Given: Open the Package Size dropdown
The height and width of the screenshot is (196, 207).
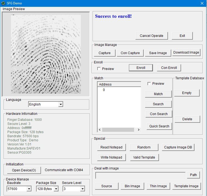Looking at the screenshot, I should (x=56, y=189).
